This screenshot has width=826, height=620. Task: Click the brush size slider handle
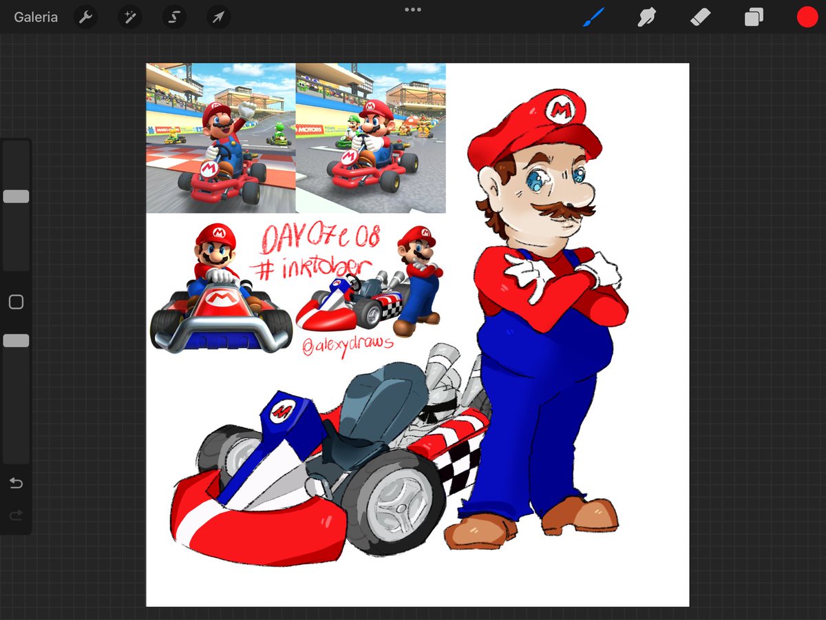(x=16, y=196)
